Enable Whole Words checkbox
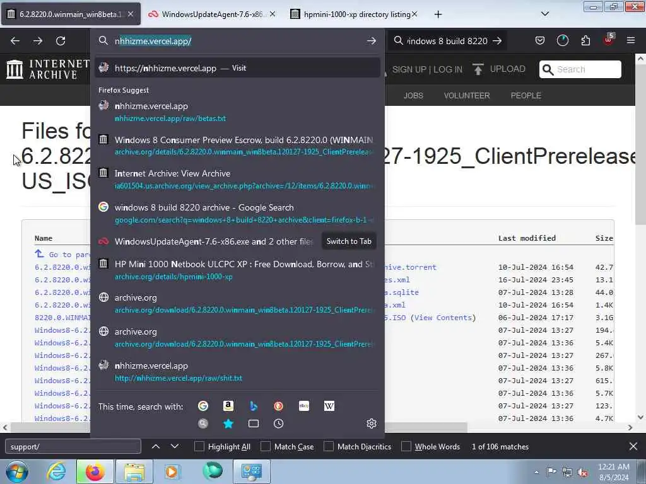Screen dimensions: 646x484 click(x=406, y=447)
